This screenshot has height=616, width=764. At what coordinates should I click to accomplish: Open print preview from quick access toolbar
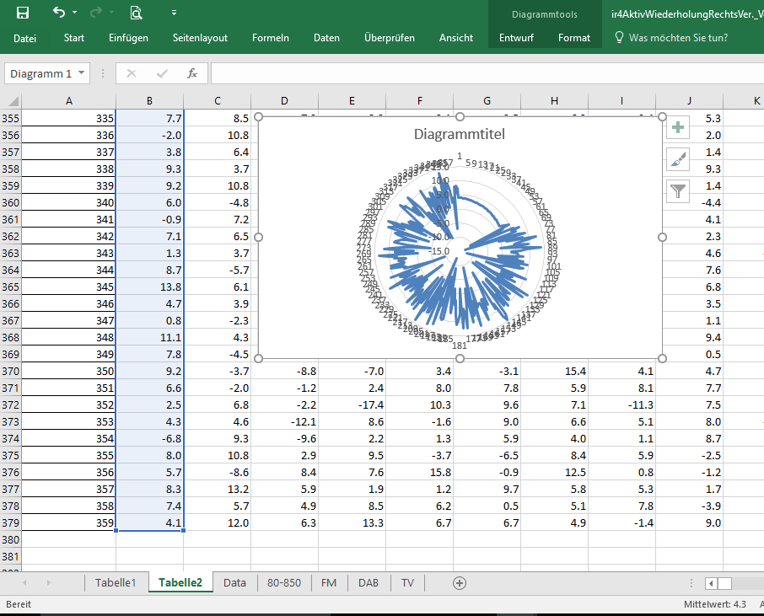pos(136,13)
